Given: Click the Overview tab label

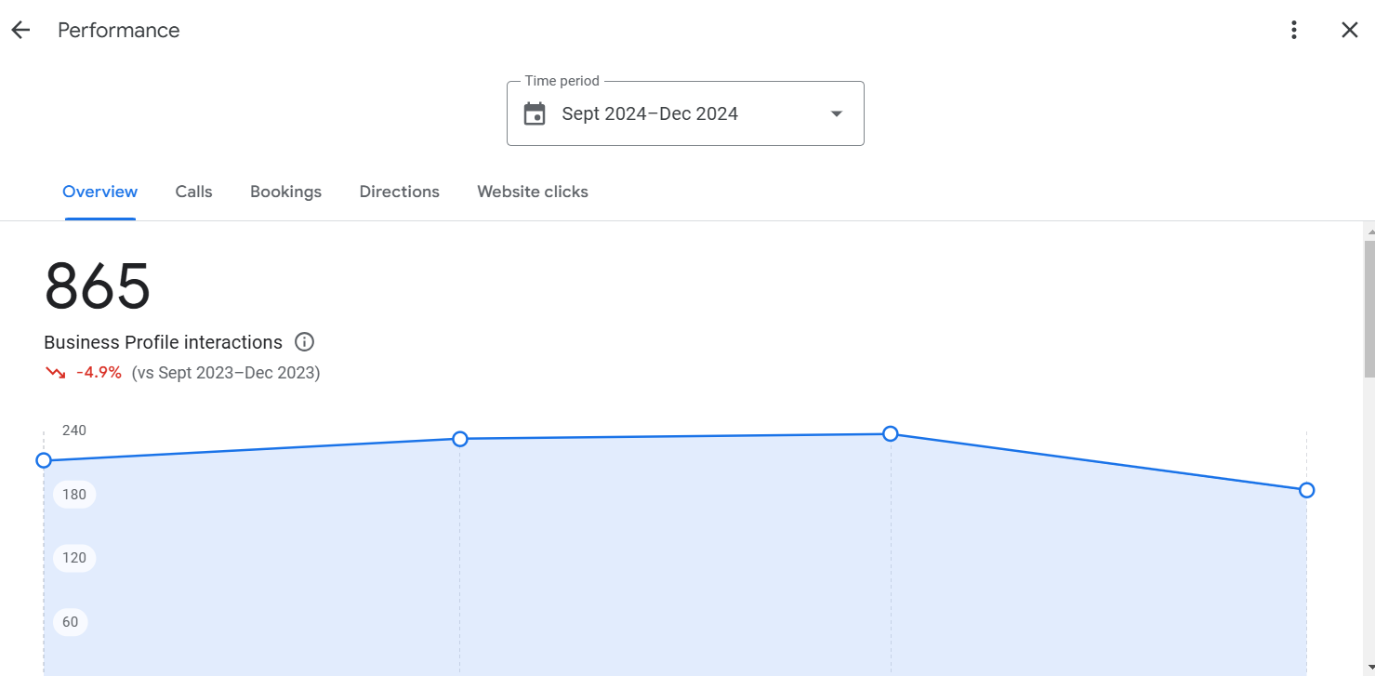Looking at the screenshot, I should tap(99, 192).
